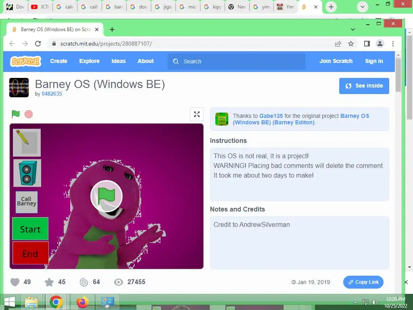Click the green Gabe135 avatar icon
413x310 pixels.
click(x=222, y=119)
